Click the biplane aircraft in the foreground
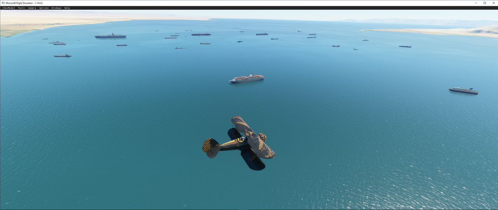 239,143
